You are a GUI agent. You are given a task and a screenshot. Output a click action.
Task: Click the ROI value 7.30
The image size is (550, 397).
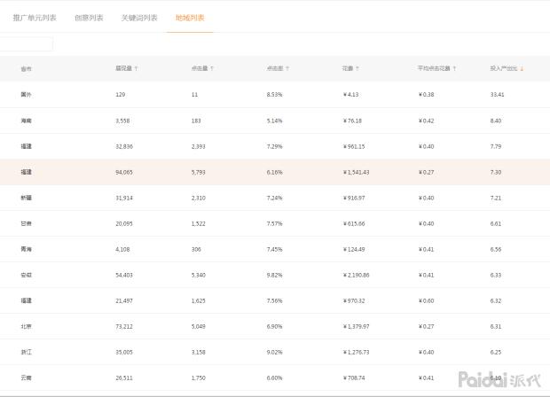(x=496, y=173)
